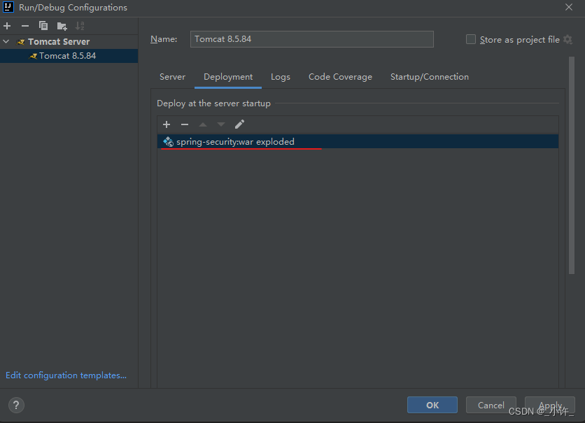Create new configuration folder
This screenshot has width=585, height=423.
pyautogui.click(x=62, y=26)
